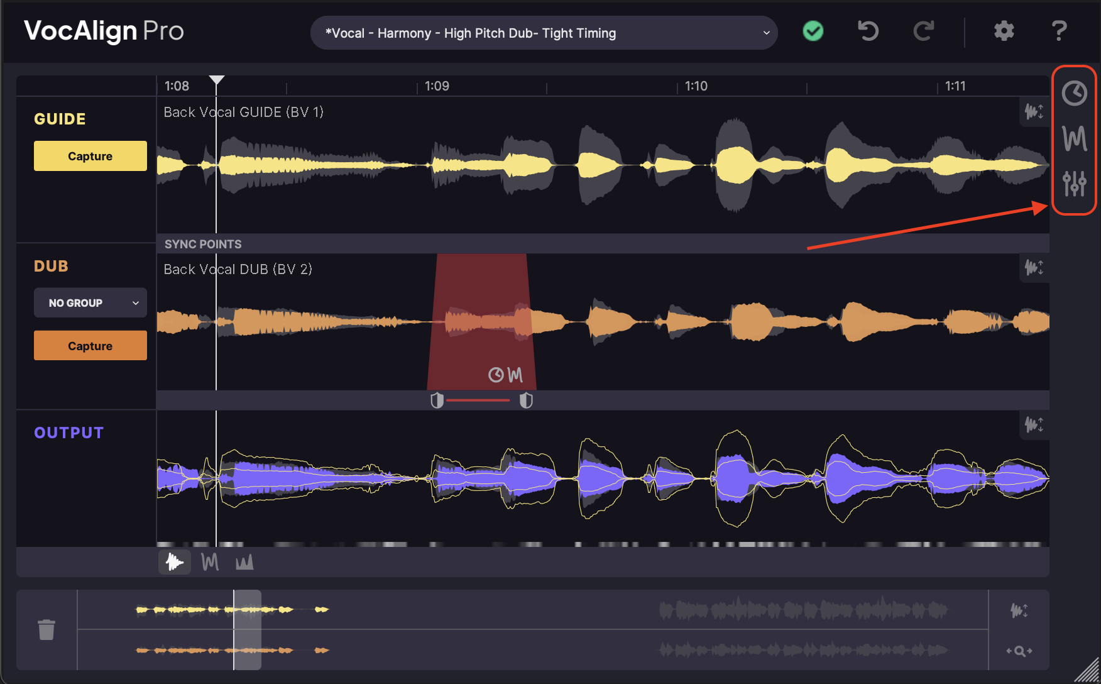
Task: Open the mixer sliders panel icon
Action: point(1074,183)
